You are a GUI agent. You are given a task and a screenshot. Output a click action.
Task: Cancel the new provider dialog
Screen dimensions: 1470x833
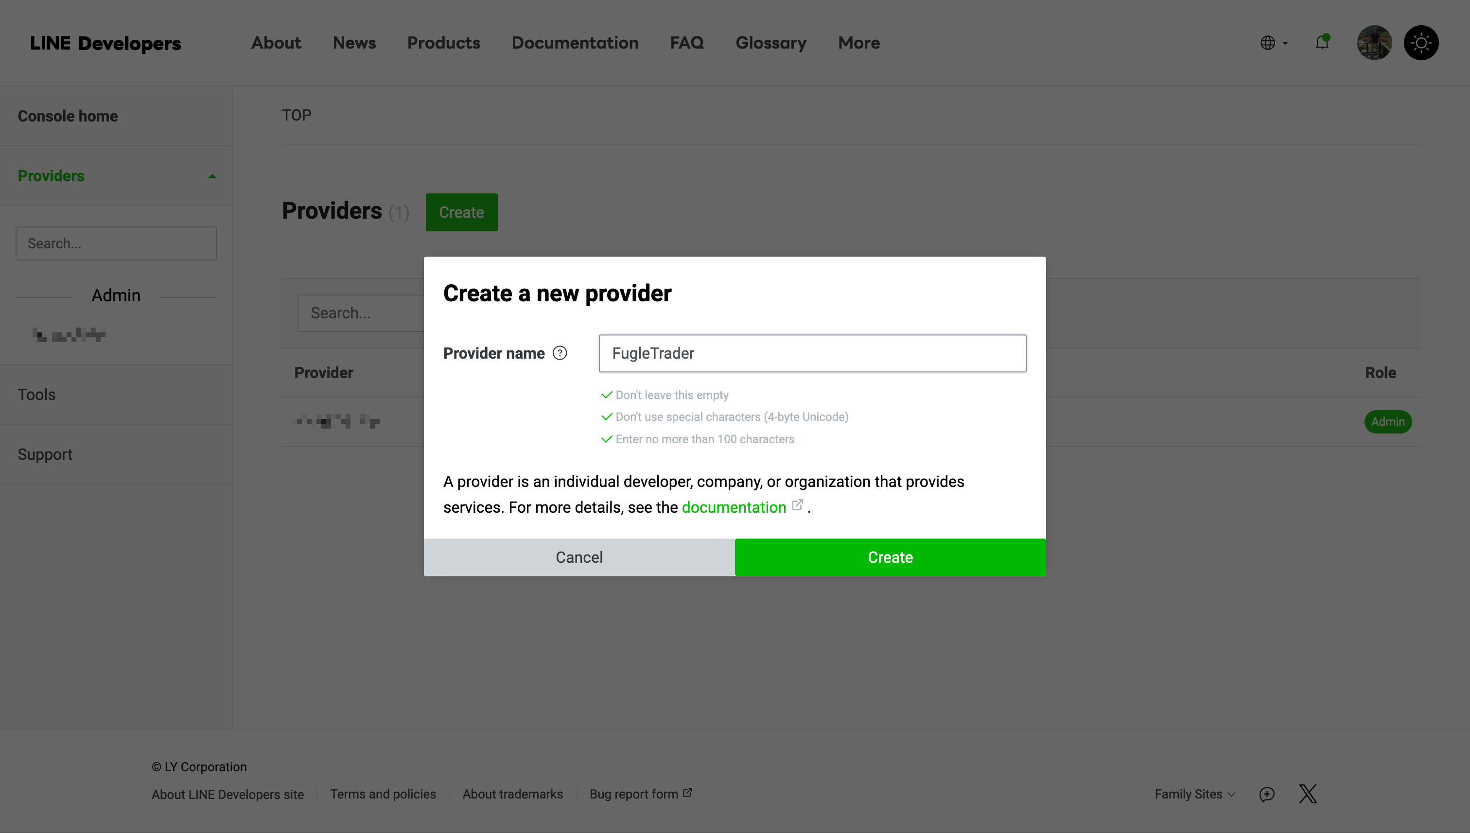click(579, 557)
